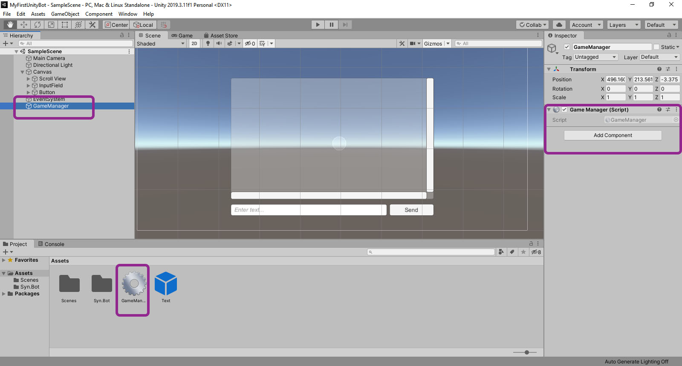Toggle Static checkbox in Inspector
Image resolution: width=682 pixels, height=366 pixels.
point(656,47)
